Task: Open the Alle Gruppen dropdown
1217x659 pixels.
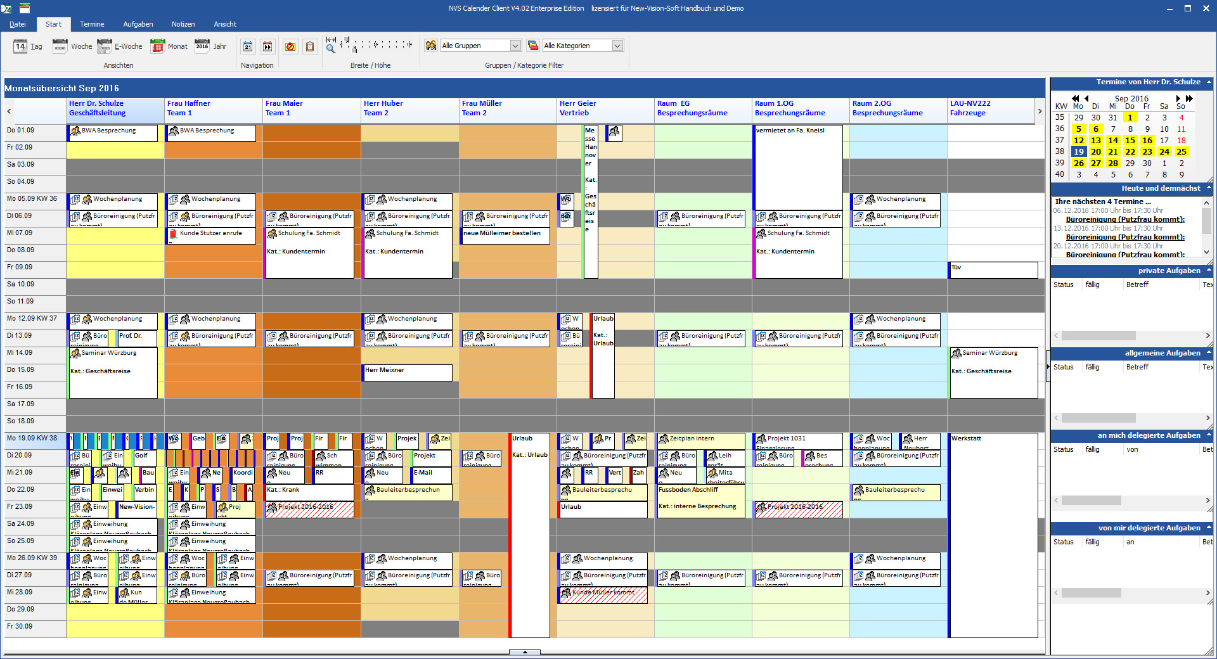Action: (515, 46)
